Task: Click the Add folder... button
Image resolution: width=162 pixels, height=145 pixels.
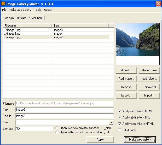Action: (149, 79)
